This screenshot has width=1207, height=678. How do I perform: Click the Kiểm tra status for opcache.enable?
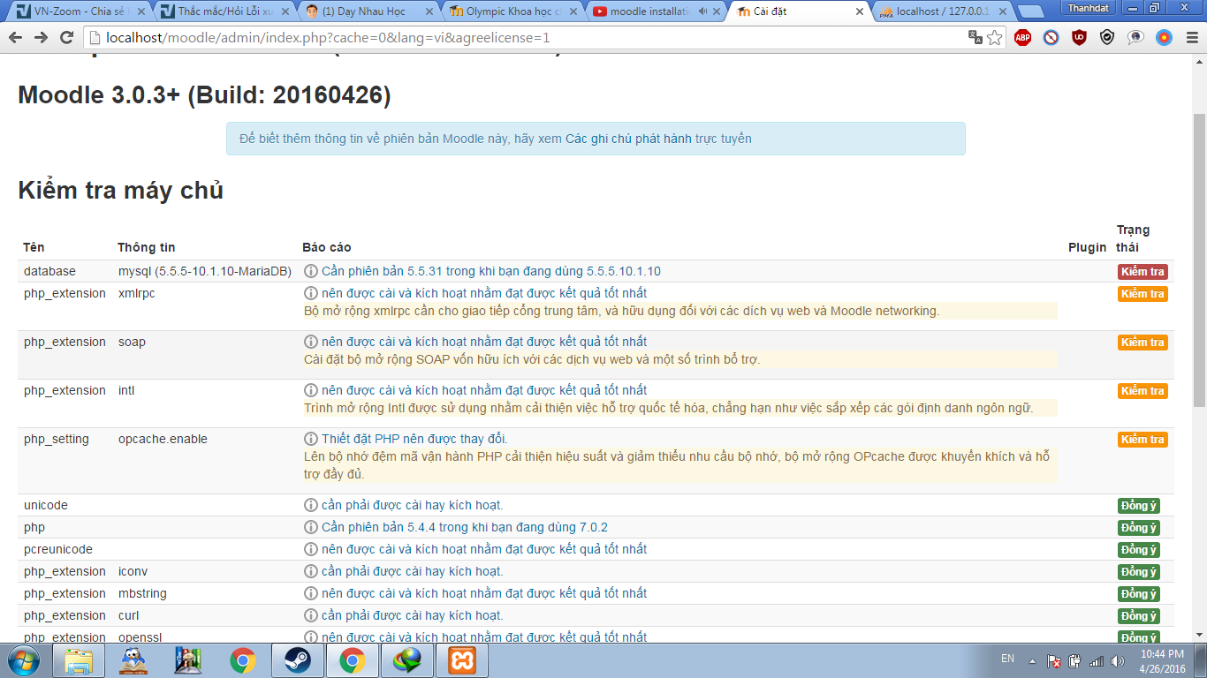pos(1142,440)
